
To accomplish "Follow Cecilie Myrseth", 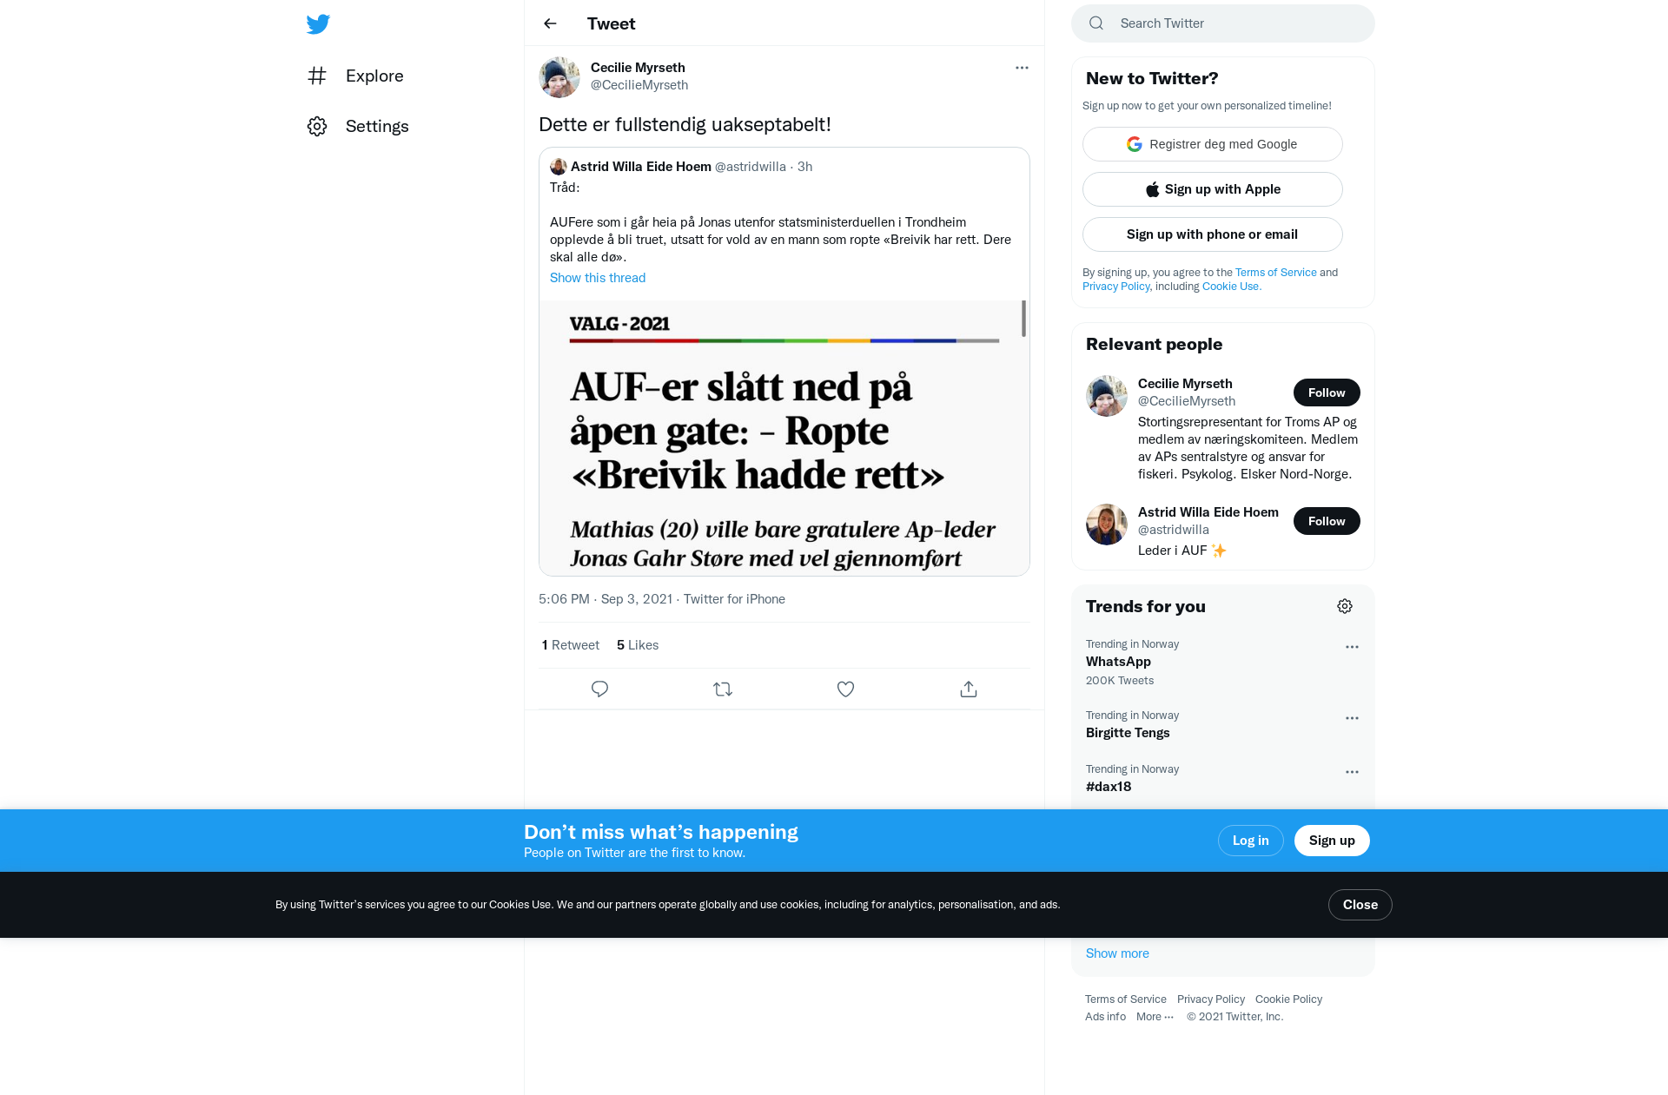I will point(1327,392).
